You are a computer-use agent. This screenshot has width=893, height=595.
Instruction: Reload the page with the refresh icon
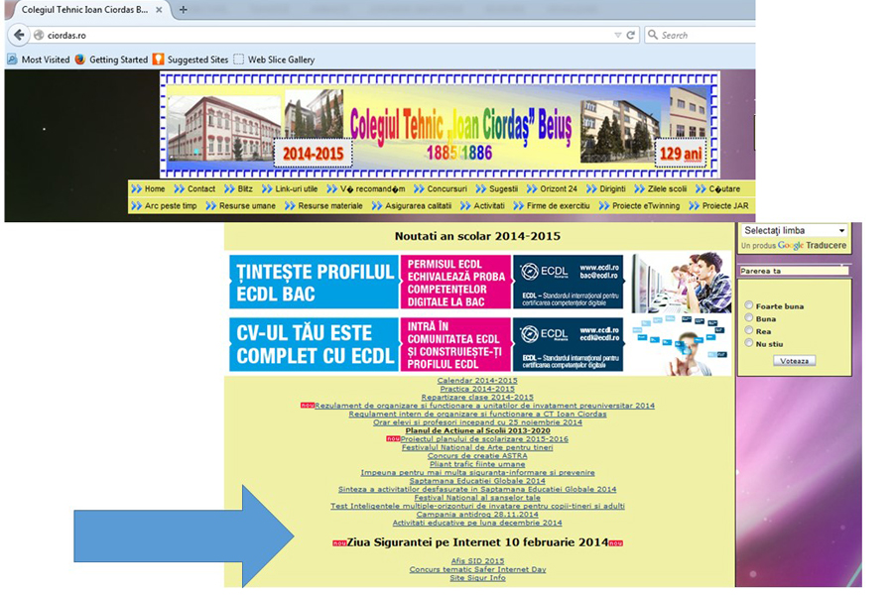[x=630, y=36]
